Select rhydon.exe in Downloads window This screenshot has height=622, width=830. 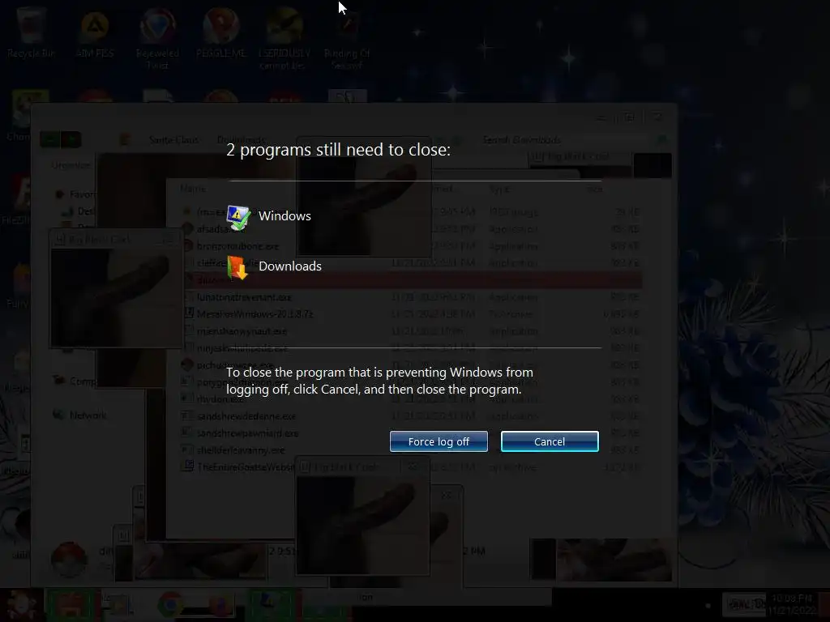tap(220, 398)
